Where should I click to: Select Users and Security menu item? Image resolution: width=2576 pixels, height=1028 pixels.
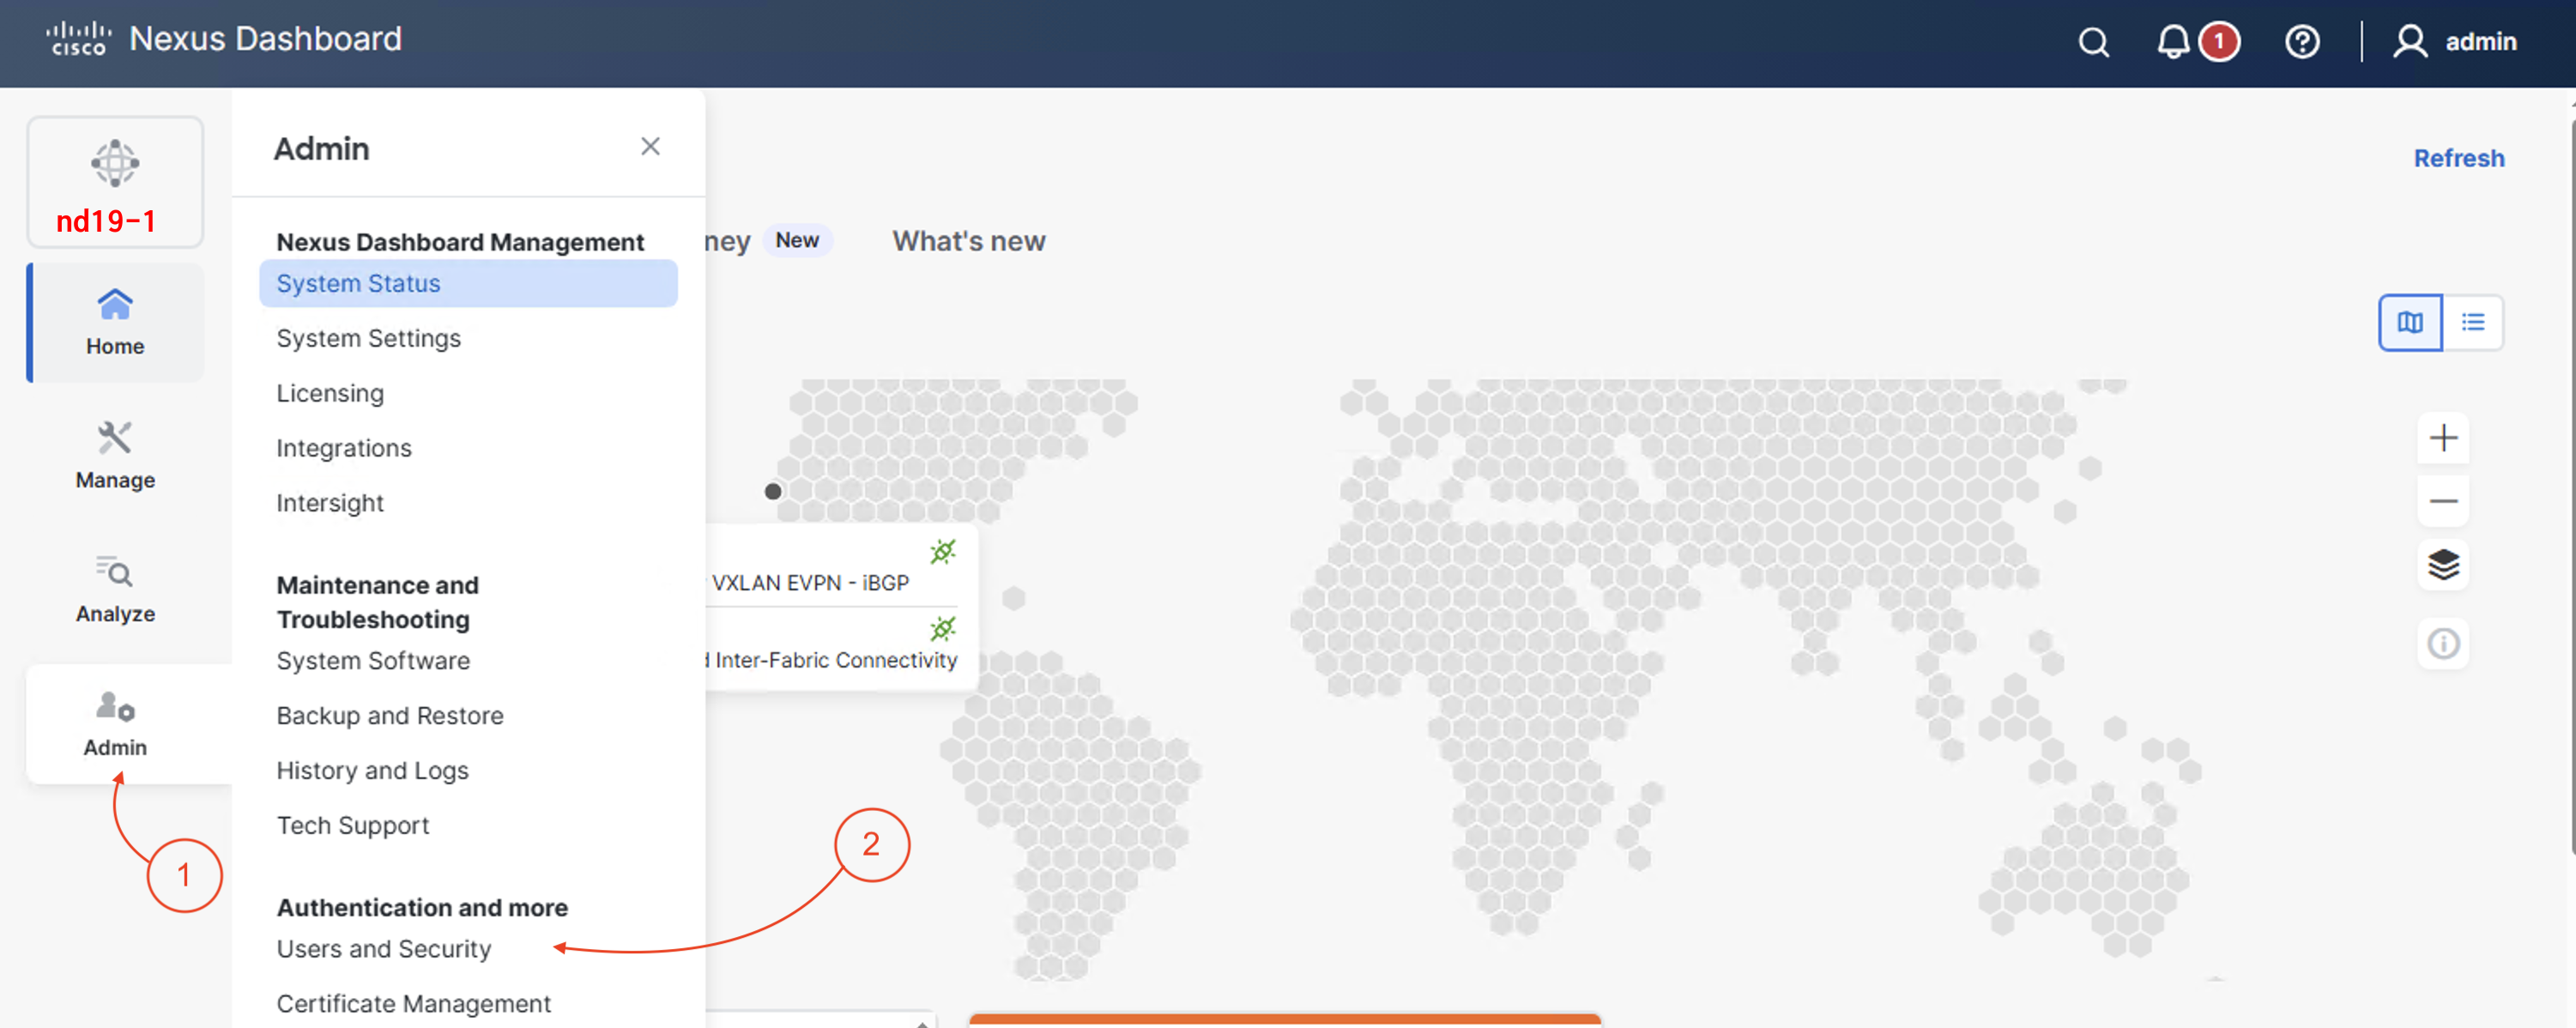[384, 948]
